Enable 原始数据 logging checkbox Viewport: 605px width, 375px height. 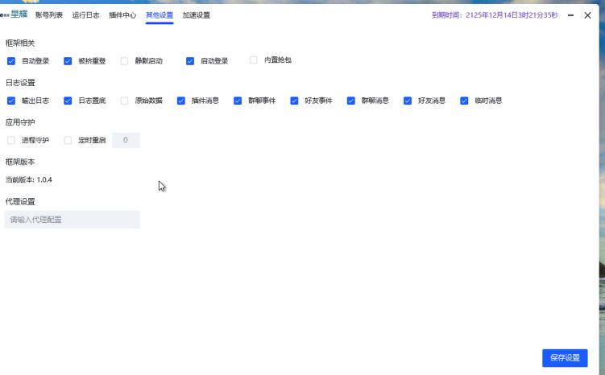[x=124, y=101]
